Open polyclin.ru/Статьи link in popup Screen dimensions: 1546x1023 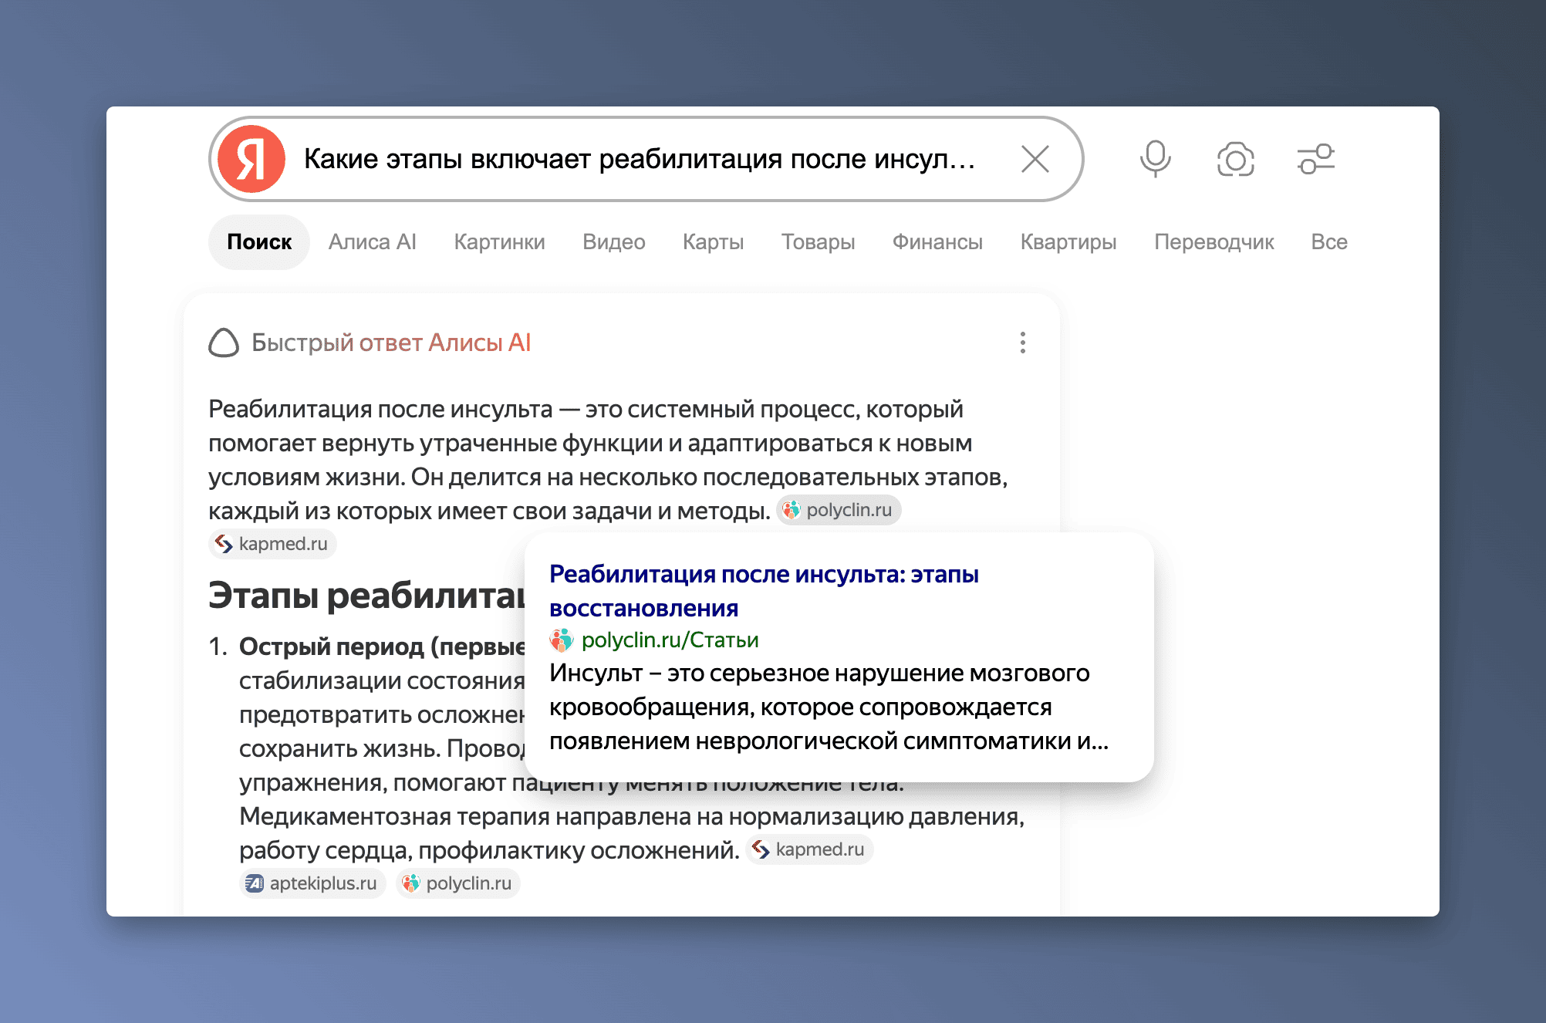(x=670, y=640)
